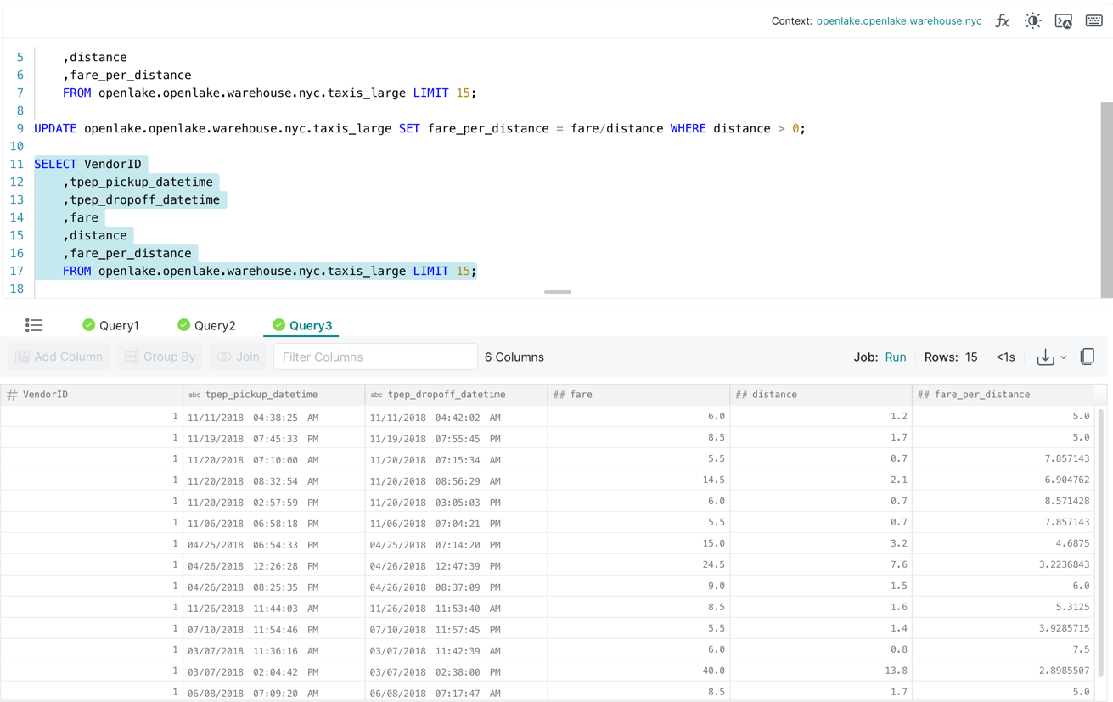This screenshot has width=1113, height=702.
Task: Open the Job Run link
Action: coord(895,357)
